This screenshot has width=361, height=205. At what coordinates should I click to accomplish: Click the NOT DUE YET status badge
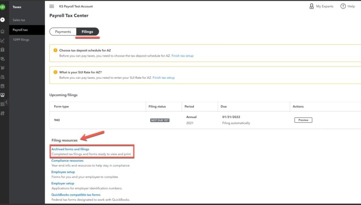(x=160, y=120)
